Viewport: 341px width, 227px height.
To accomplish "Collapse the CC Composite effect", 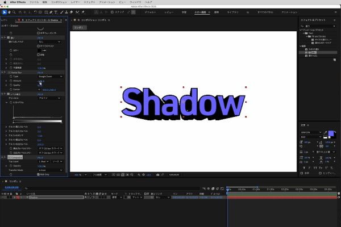I will click(x=2, y=157).
